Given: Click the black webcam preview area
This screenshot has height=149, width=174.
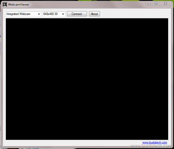Looking at the screenshot, I should (87, 79).
